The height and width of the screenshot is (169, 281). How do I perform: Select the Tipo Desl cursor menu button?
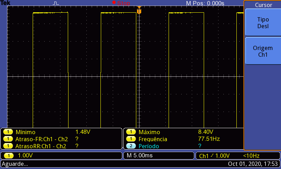pos(263,23)
